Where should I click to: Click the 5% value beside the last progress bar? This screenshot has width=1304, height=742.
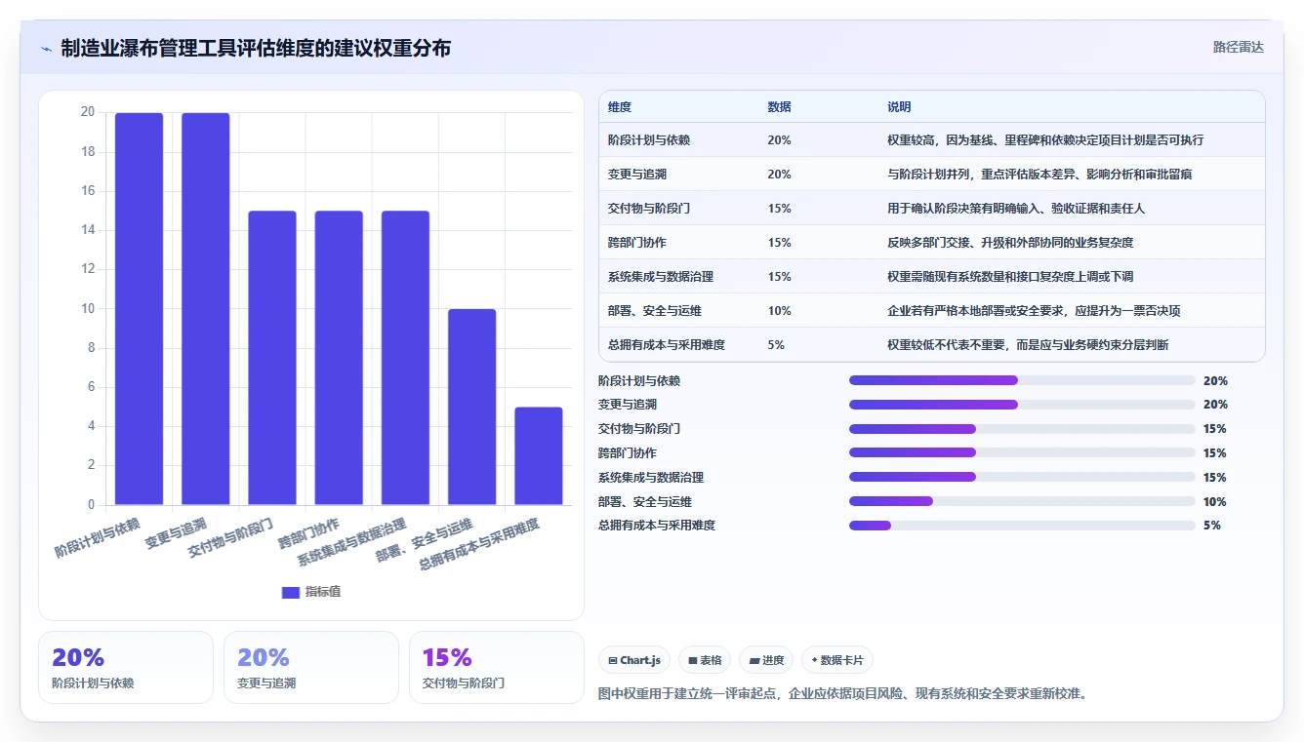pyautogui.click(x=1212, y=526)
